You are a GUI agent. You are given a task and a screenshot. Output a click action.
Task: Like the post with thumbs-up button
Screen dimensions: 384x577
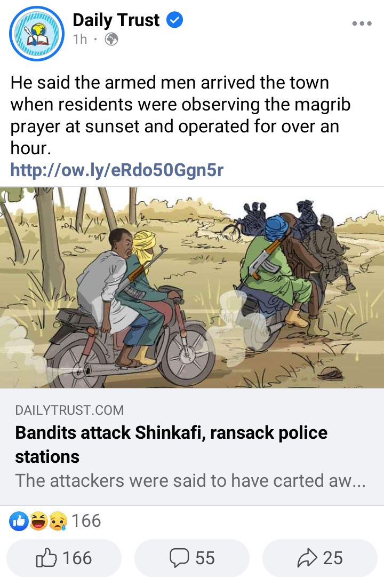click(x=64, y=558)
